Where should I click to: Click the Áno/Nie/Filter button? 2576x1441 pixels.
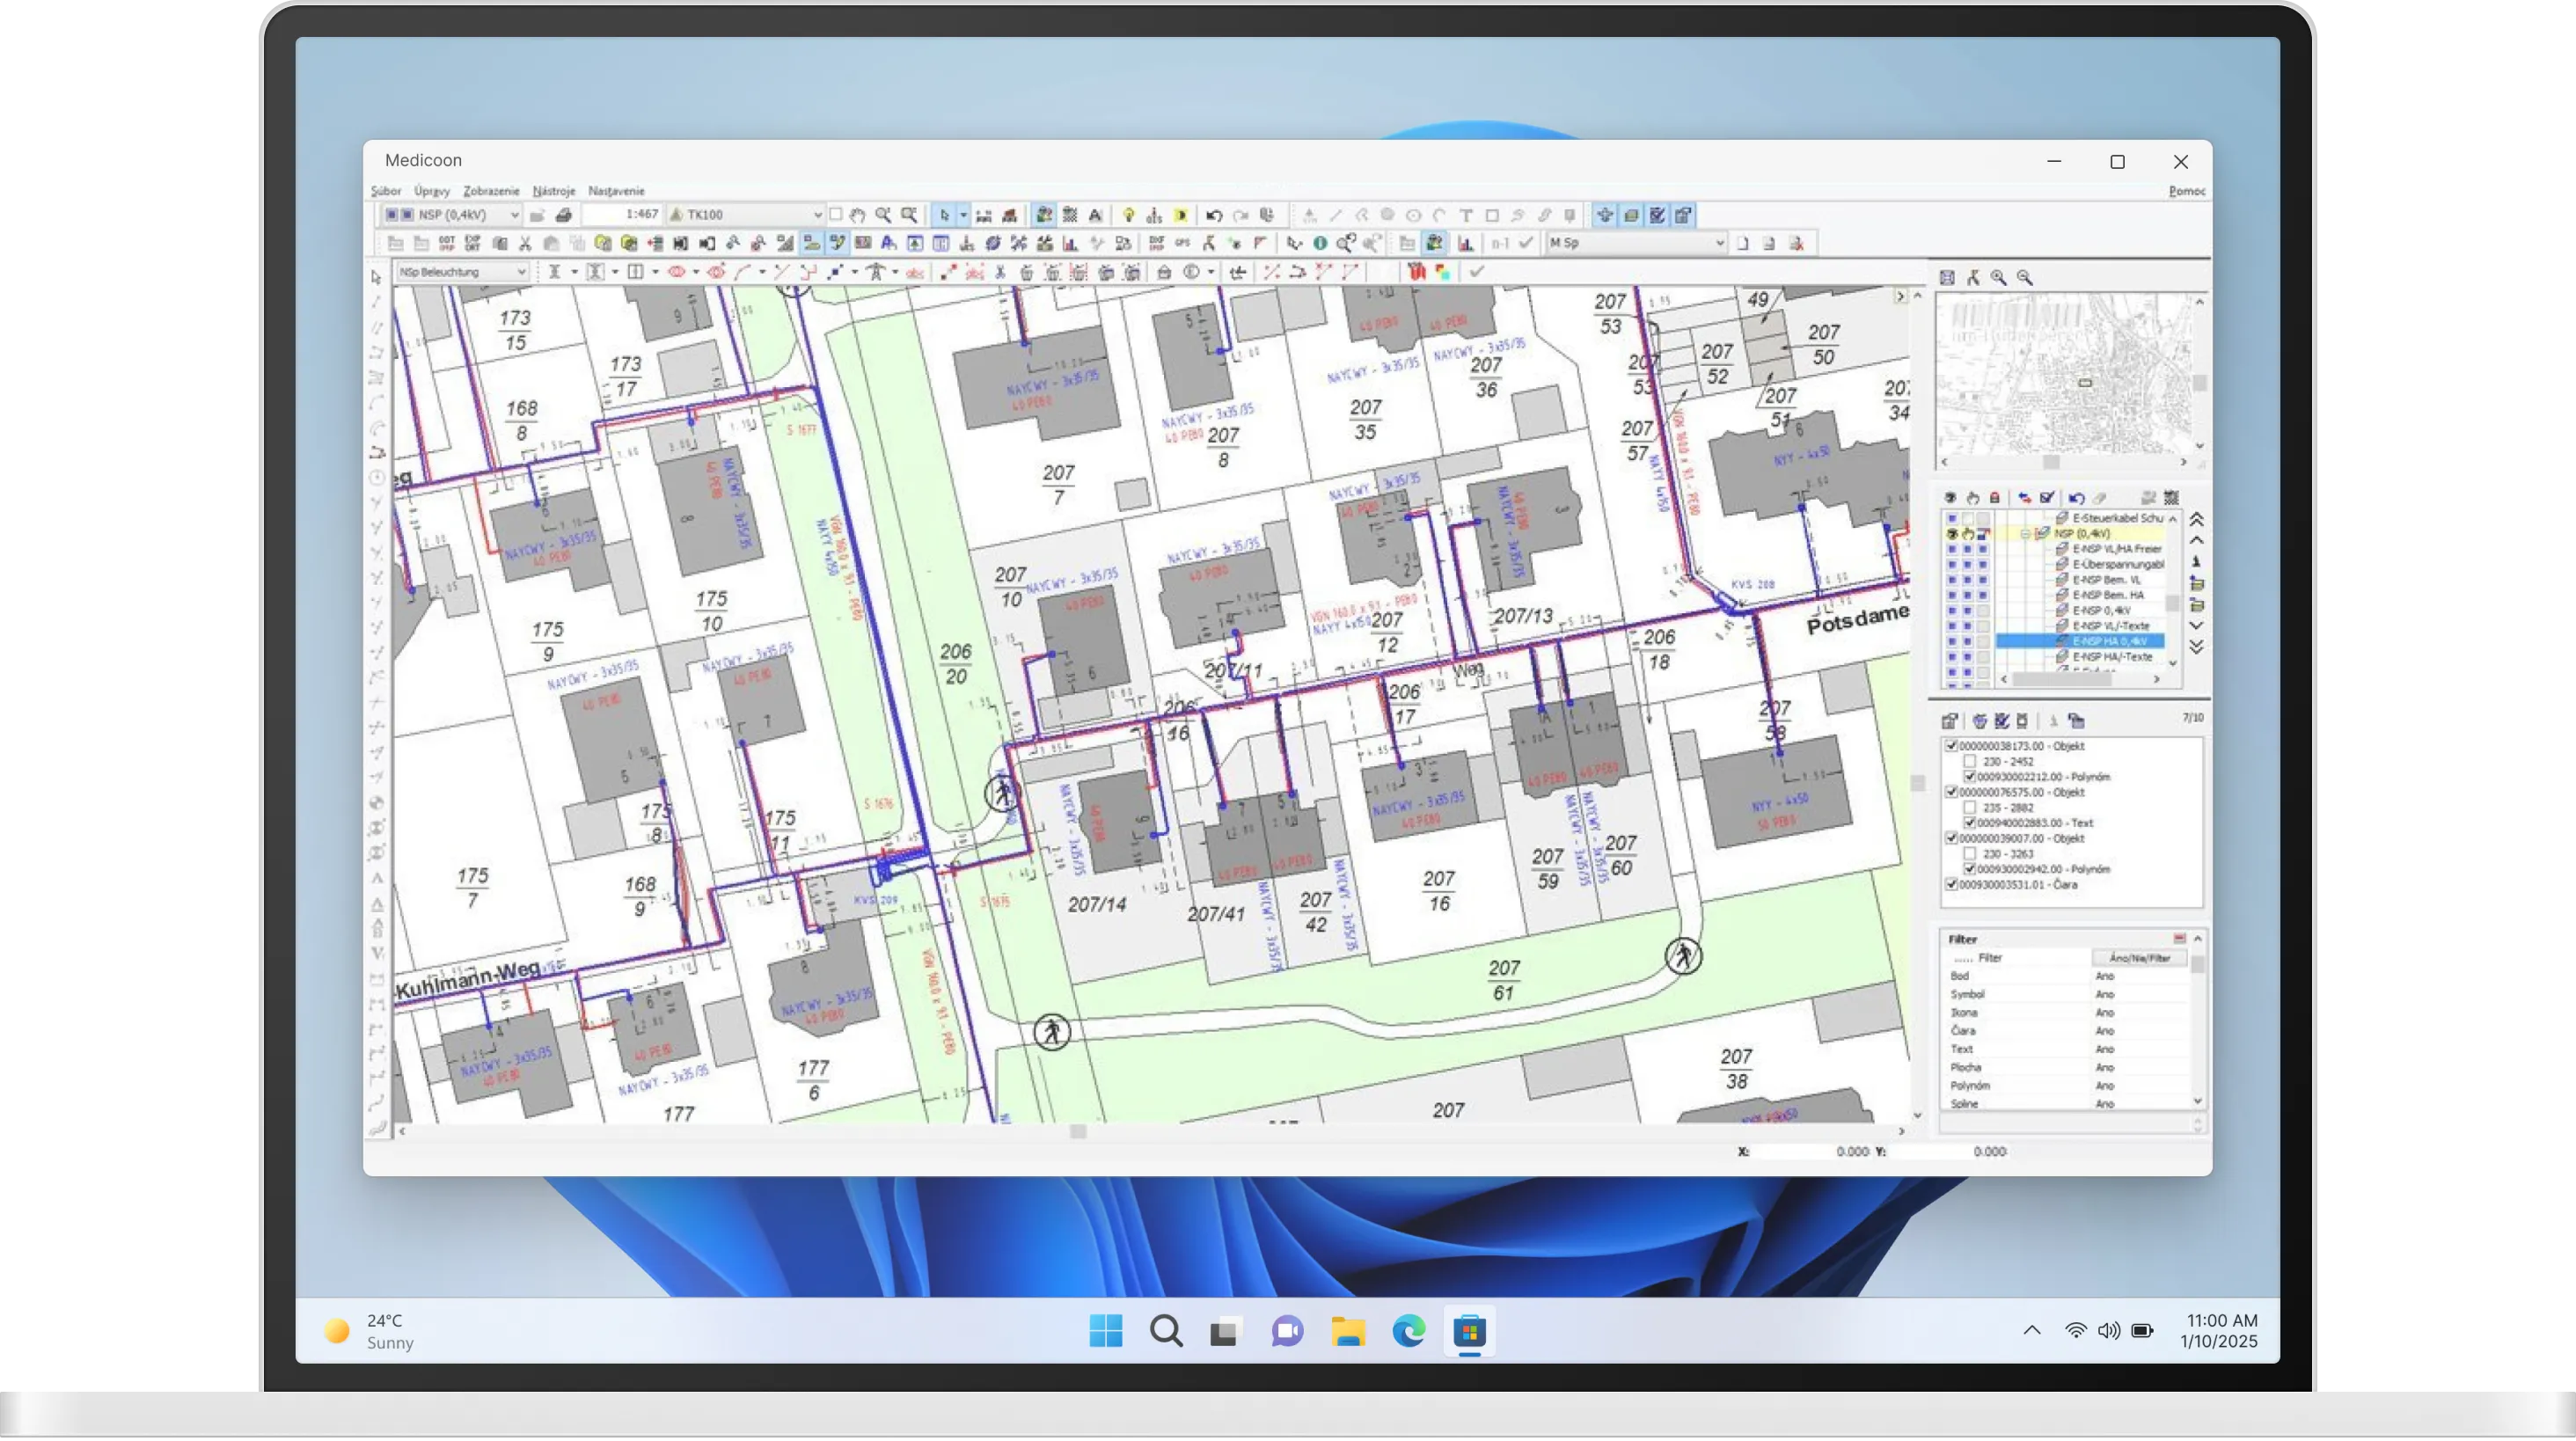click(2139, 958)
